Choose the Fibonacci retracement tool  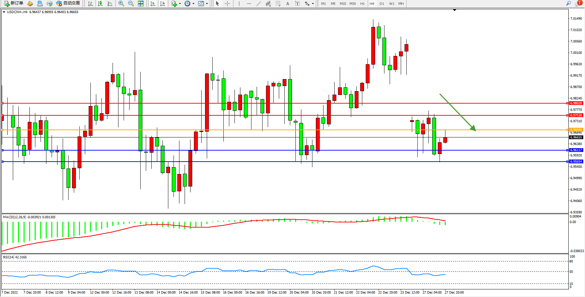pyautogui.click(x=278, y=3)
